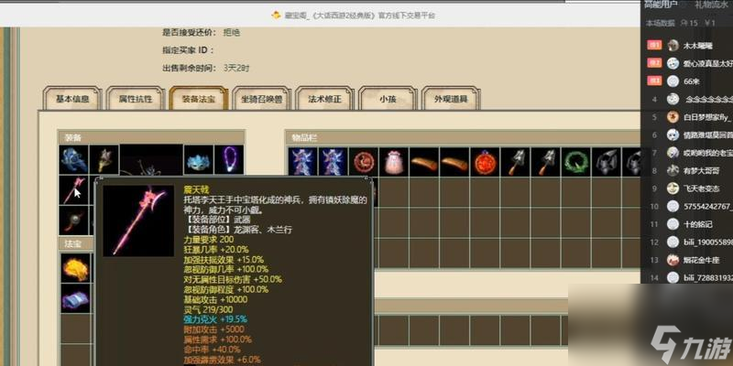Switch to 礼物流水 tab in live sidebar

click(x=711, y=5)
